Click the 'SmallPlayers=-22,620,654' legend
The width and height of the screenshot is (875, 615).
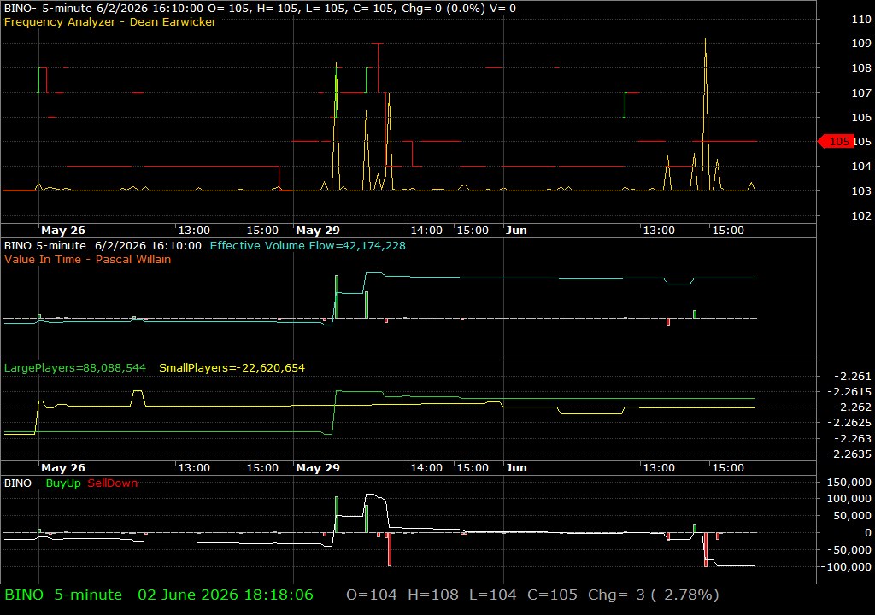tap(232, 368)
